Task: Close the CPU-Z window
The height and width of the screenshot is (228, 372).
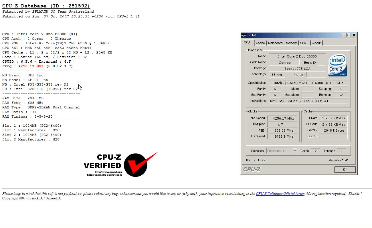Action: (x=354, y=35)
